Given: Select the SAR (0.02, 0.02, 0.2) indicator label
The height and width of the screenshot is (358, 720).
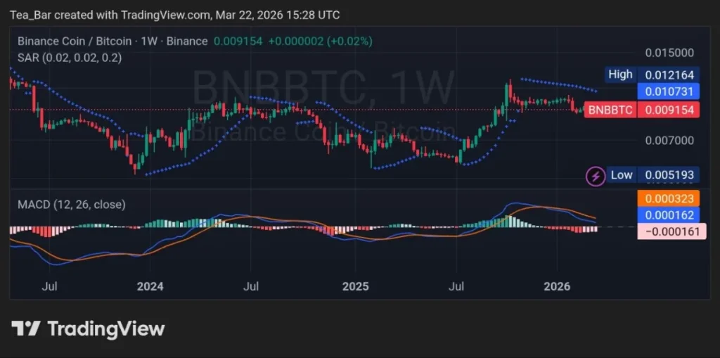Looking at the screenshot, I should click(x=70, y=58).
